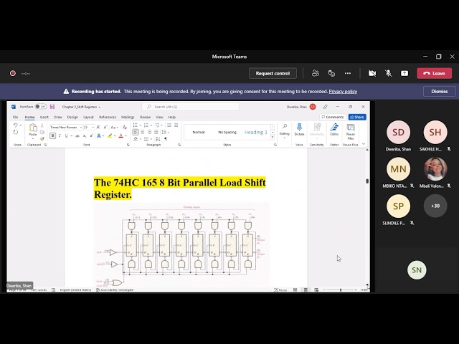The width and height of the screenshot is (459, 344).
Task: Switch to the Design ribbon tab
Action: click(72, 117)
